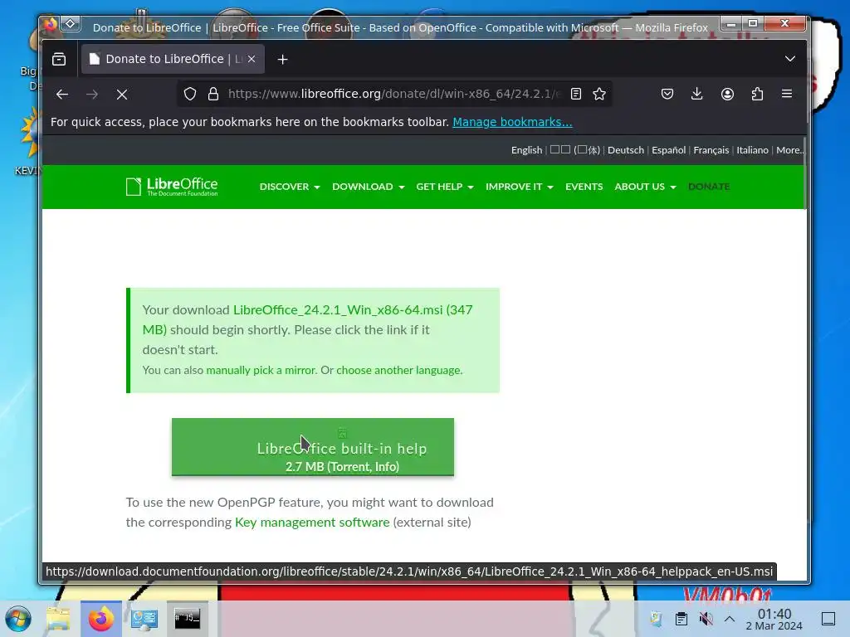
Task: Open control panel taskbar icon
Action: click(x=144, y=619)
